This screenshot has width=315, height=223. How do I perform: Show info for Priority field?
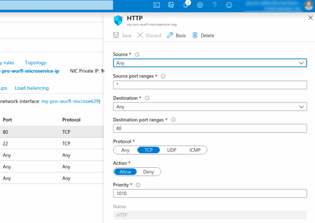[x=138, y=185]
